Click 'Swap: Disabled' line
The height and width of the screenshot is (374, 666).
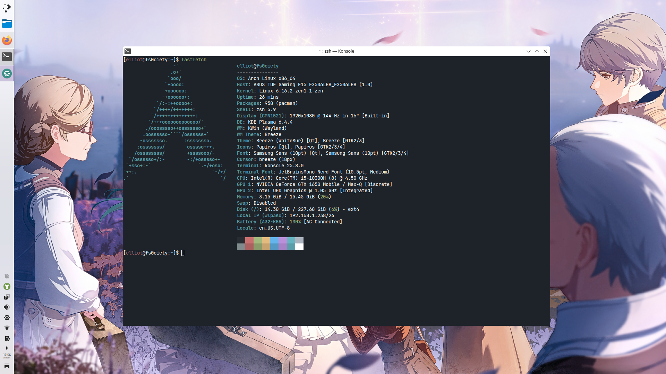point(256,203)
